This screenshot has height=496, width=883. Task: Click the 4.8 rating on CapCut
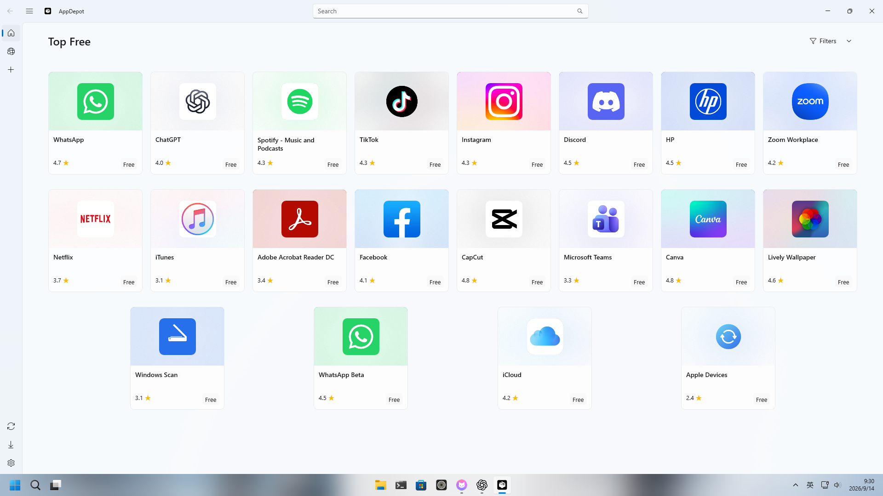470,280
